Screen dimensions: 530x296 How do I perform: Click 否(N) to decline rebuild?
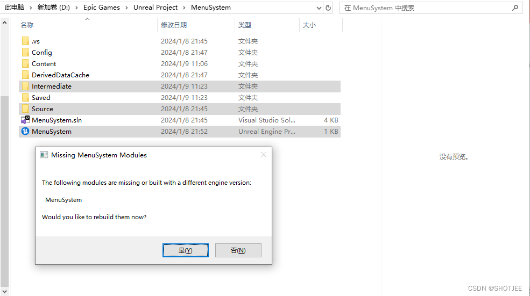[238, 250]
